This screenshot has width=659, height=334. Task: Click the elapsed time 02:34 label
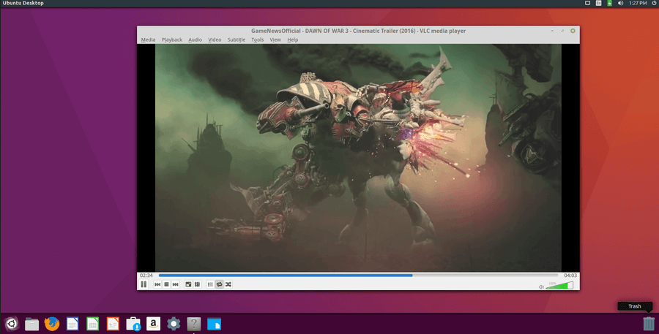point(146,276)
